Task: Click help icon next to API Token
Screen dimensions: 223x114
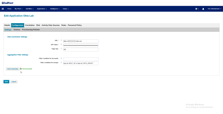Action: pyautogui.click(x=61, y=44)
